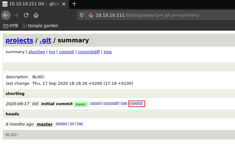Image resolution: width=235 pixels, height=154 pixels.
Task: Click the green master branch tag
Action: point(81,104)
